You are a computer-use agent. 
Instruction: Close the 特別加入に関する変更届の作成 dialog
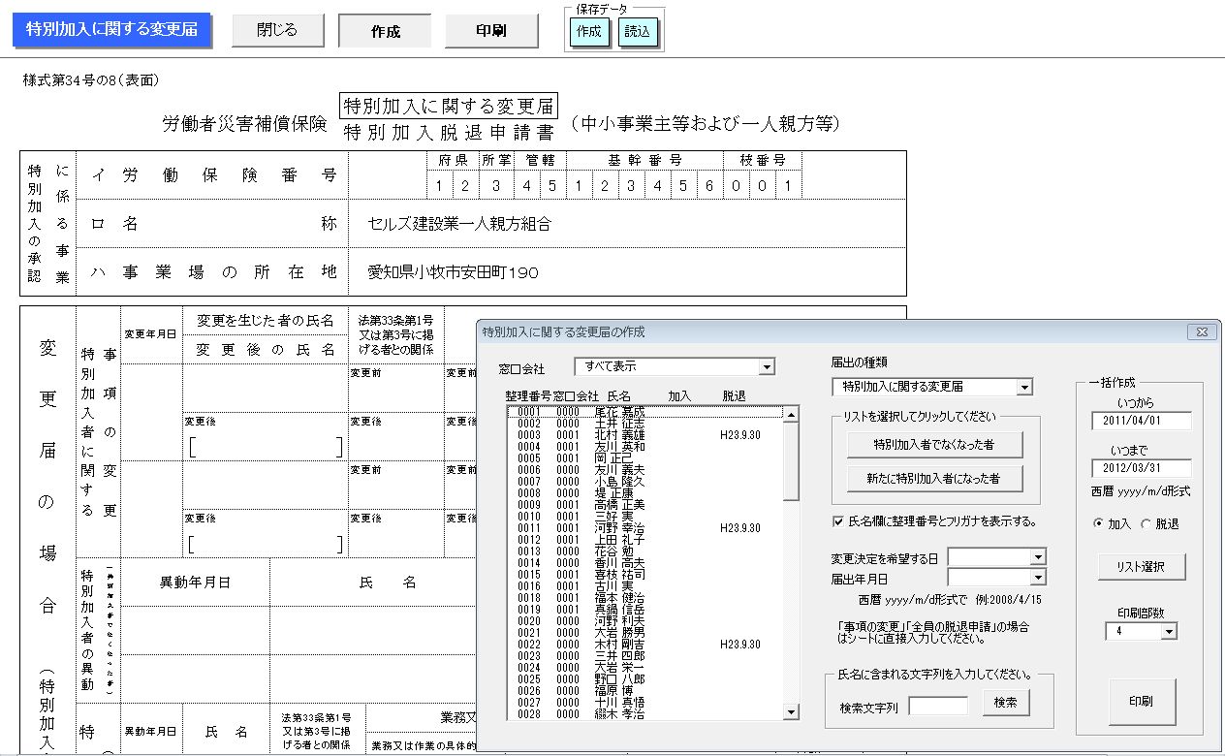[x=1202, y=331]
